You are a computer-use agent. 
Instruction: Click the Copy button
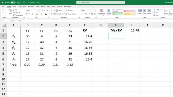click(x=15, y=12)
